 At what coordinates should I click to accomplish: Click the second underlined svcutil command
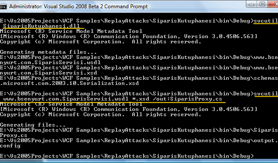tap(266, 94)
